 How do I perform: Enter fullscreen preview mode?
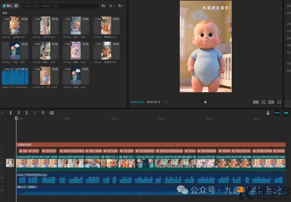(279, 102)
